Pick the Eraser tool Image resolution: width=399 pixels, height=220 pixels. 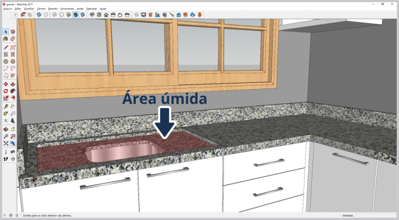[x=12, y=39]
